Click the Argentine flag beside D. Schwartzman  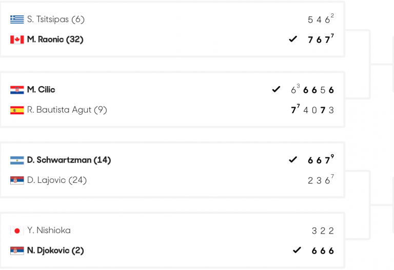click(17, 160)
